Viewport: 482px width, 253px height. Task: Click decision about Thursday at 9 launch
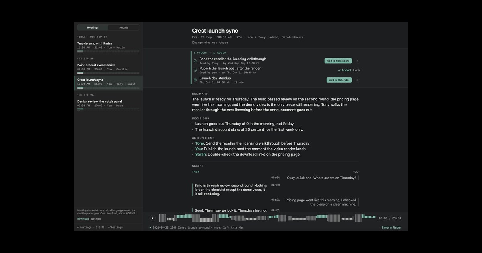[x=245, y=124]
